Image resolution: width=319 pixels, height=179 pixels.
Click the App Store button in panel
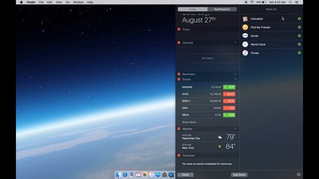(x=239, y=175)
